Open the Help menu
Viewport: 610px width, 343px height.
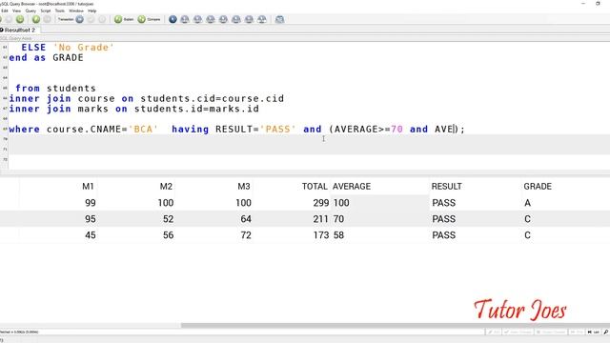[x=91, y=10]
